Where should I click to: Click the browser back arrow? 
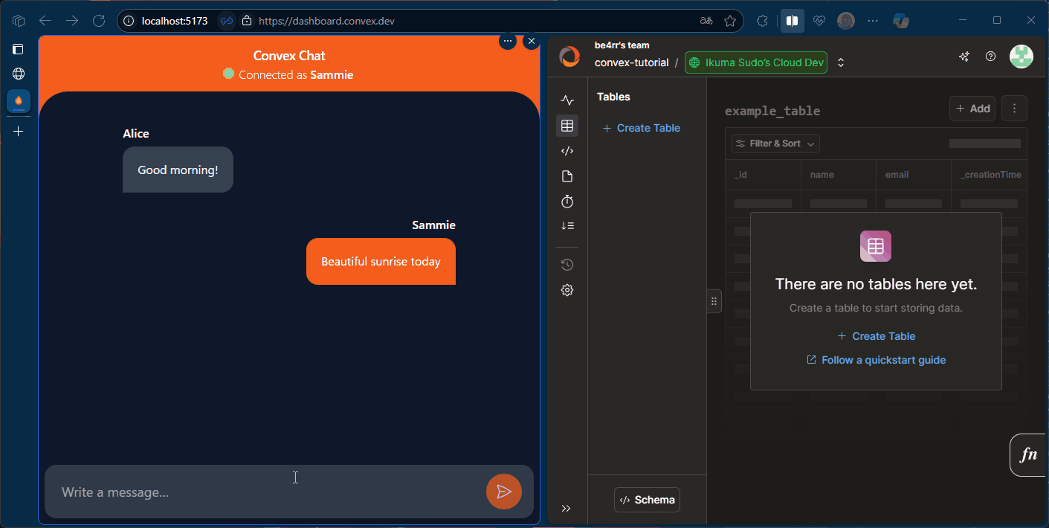45,21
